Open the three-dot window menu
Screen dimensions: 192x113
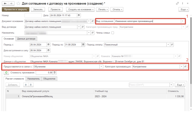pyautogui.click(x=182, y=3)
